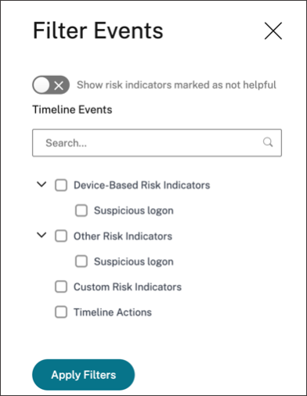Click the 'Show risk indicators marked as not helpful' text
Image resolution: width=307 pixels, height=396 pixels.
[176, 85]
